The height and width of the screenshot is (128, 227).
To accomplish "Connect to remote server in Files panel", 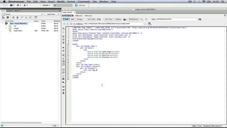I will 3,17.
